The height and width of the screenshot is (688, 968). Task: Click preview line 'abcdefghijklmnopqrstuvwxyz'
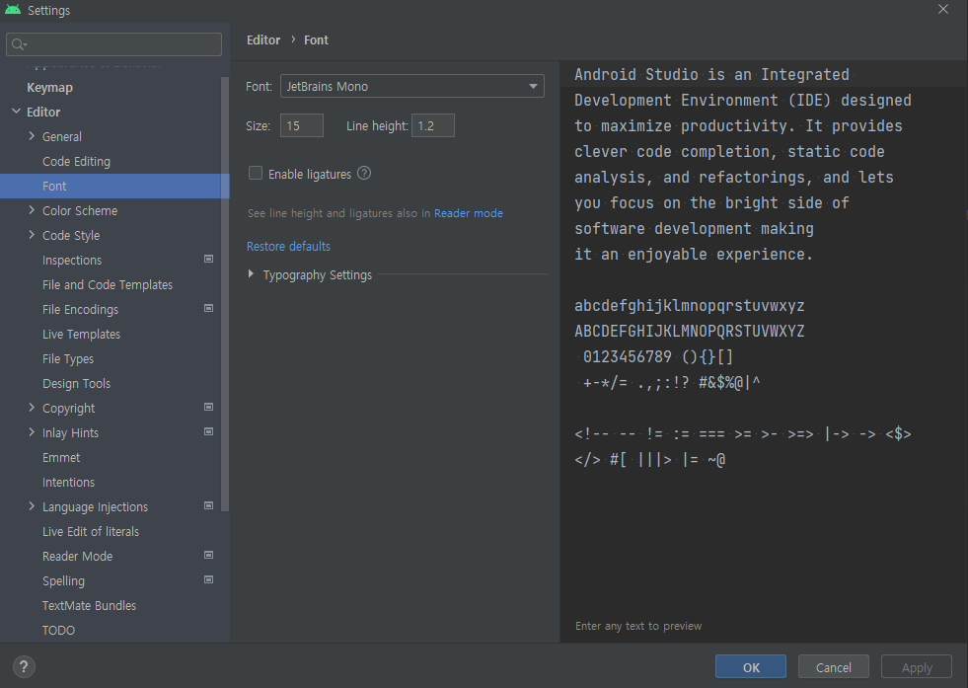point(690,306)
